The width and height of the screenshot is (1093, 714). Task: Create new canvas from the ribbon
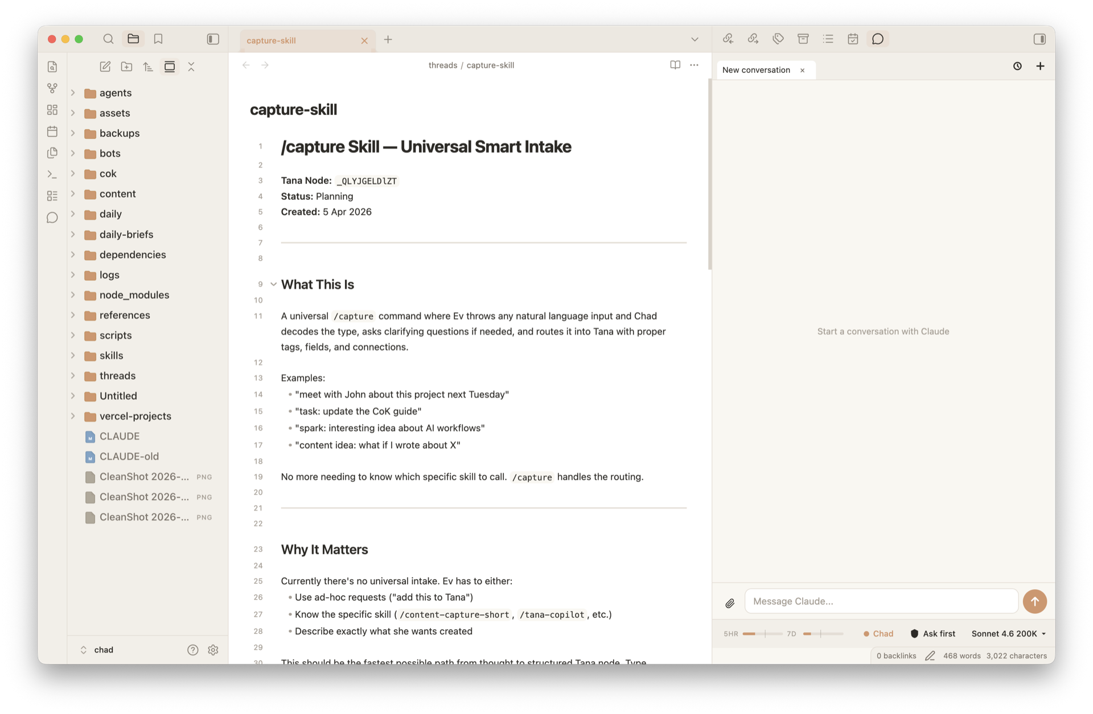(x=52, y=110)
